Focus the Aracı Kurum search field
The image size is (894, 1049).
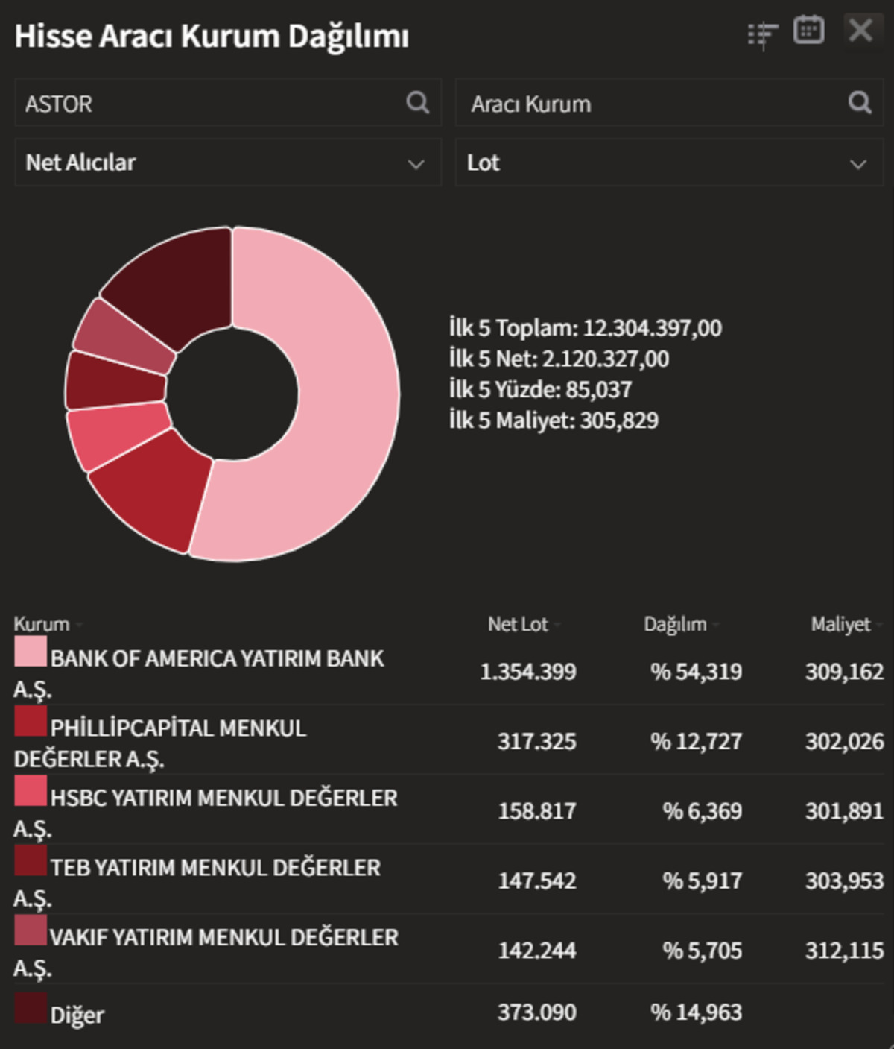tap(669, 103)
